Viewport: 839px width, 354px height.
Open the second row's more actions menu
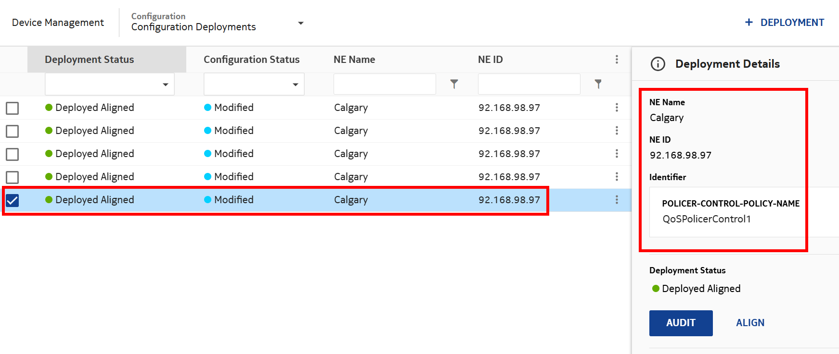[617, 131]
